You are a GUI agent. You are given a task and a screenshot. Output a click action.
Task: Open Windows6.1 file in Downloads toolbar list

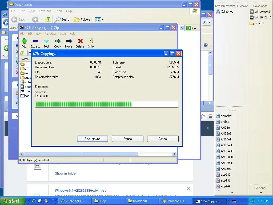[261, 11]
